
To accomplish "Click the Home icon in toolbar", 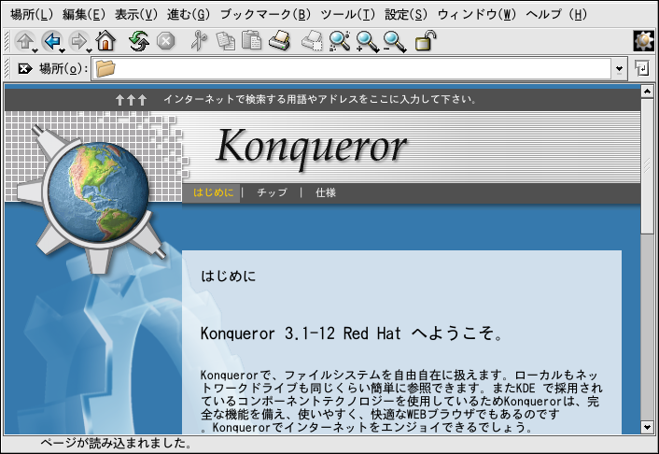I will pos(105,40).
